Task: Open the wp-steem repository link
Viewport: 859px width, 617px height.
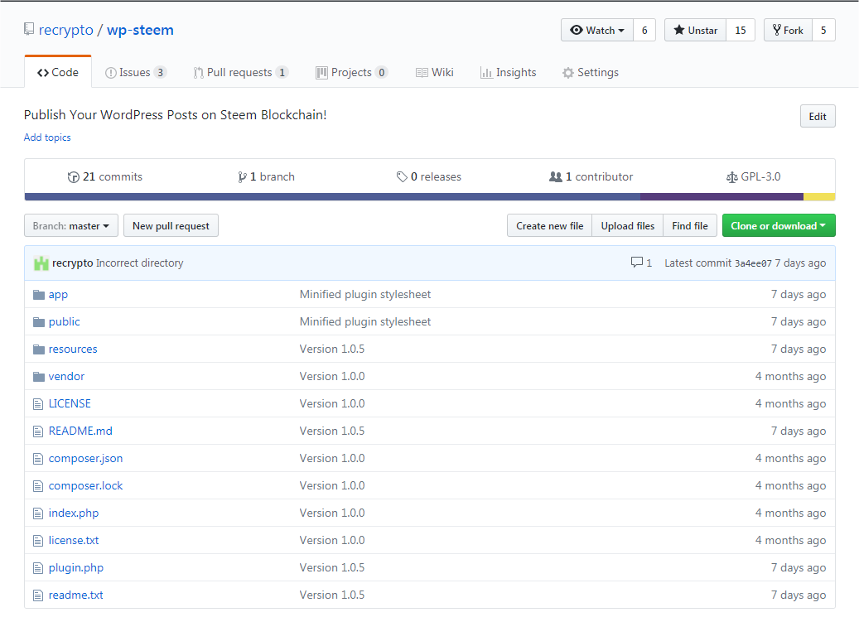Action: (x=140, y=30)
